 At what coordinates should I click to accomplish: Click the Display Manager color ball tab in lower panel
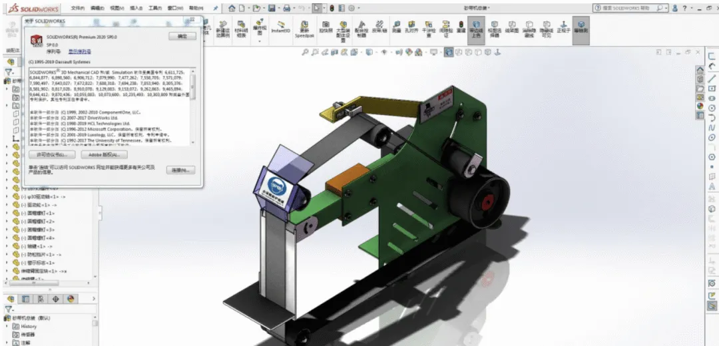coord(71,299)
